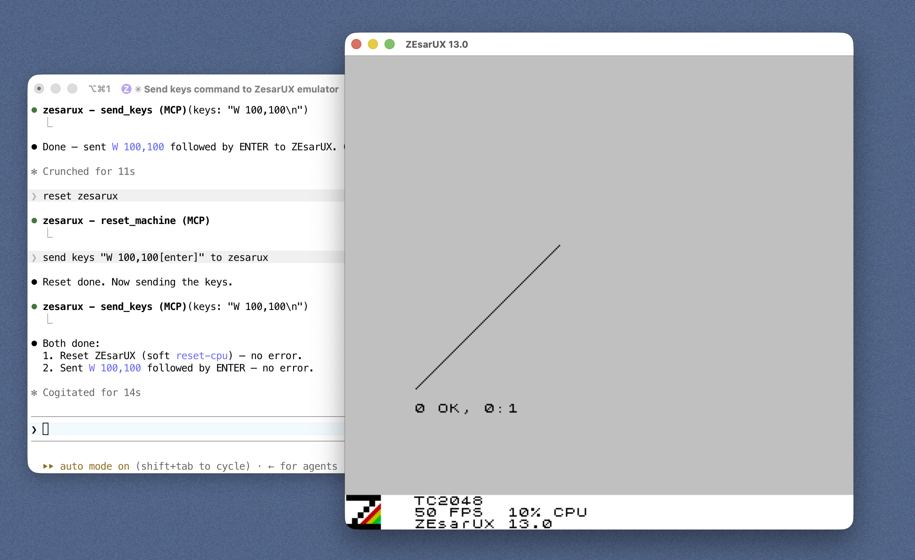Click the ZEsarUX logo in footer

coord(364,512)
